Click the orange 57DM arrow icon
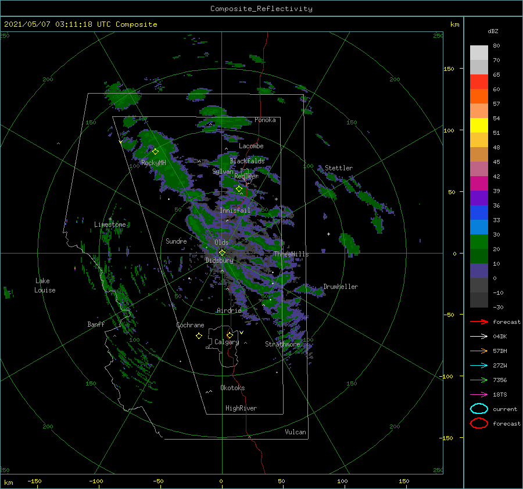 tap(479, 351)
